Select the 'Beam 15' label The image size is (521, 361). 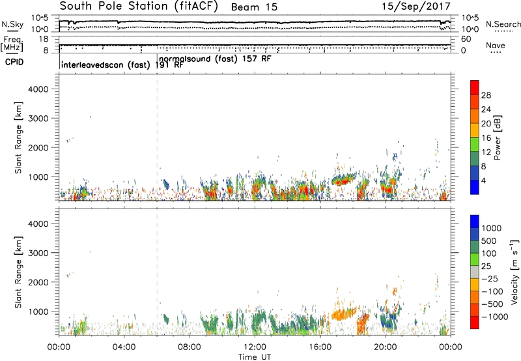(254, 7)
